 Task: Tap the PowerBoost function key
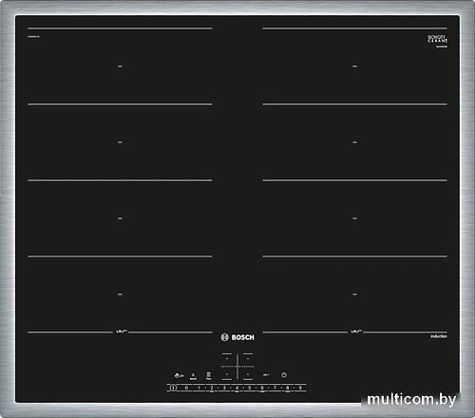pos(193,376)
